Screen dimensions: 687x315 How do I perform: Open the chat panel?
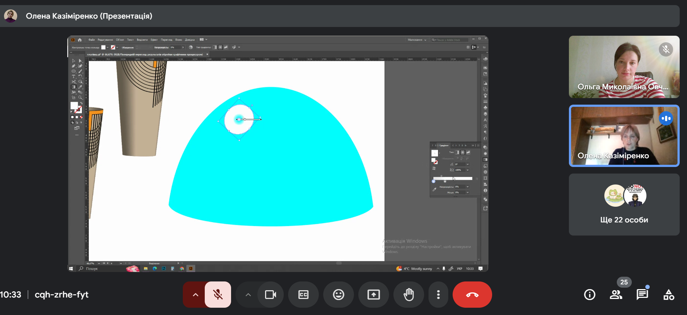[x=642, y=295]
